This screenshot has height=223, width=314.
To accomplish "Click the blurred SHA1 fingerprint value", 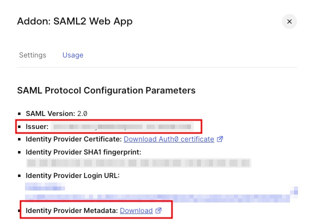I will click(x=138, y=162).
